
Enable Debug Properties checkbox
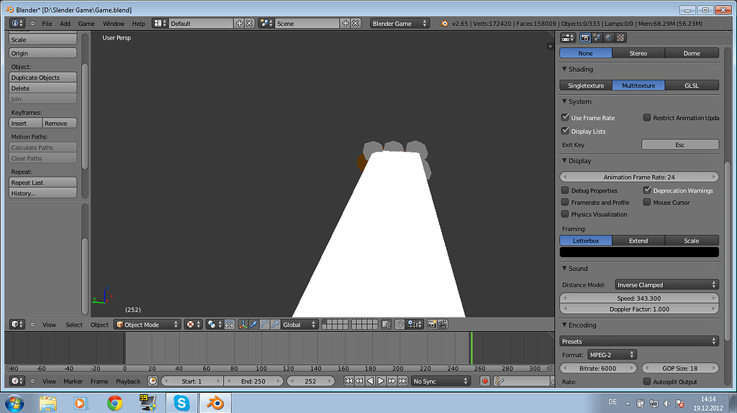(x=565, y=190)
